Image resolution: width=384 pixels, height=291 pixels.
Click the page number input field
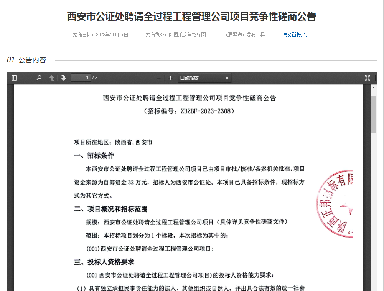(x=81, y=78)
